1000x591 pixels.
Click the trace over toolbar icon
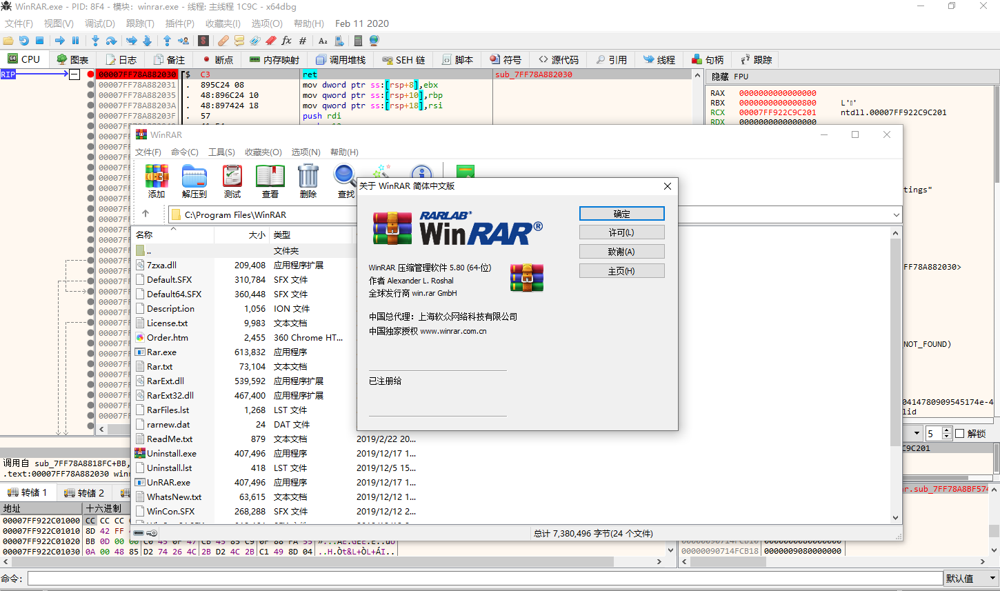click(x=148, y=41)
